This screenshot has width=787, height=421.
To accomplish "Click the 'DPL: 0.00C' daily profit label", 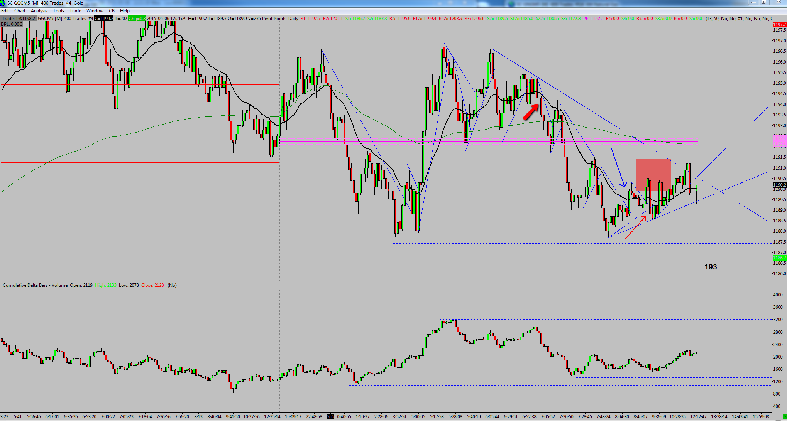I will (12, 24).
